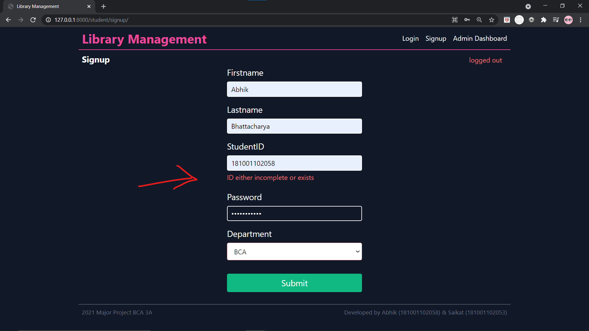This screenshot has width=589, height=331.
Task: Click the Library Management title link
Action: 144,39
